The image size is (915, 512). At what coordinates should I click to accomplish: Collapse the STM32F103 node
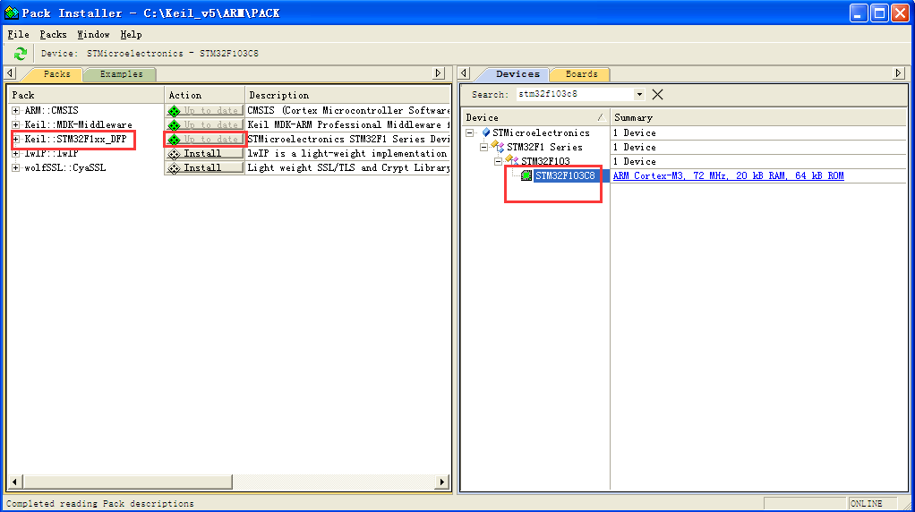pos(499,161)
